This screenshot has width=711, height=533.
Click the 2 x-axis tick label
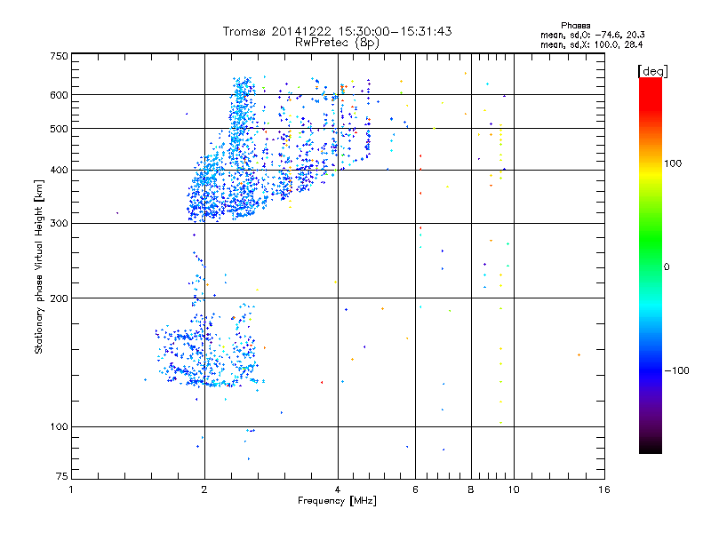coord(204,489)
